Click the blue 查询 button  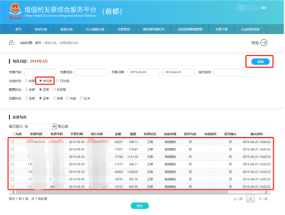point(260,62)
